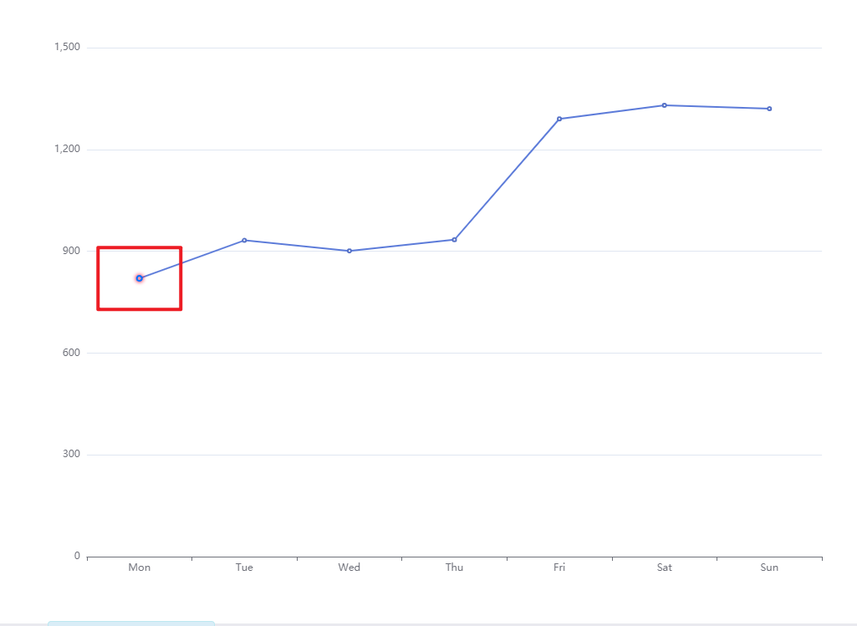Viewport: 857px width, 626px height.
Task: Click the Thu axis label
Action: pos(454,567)
